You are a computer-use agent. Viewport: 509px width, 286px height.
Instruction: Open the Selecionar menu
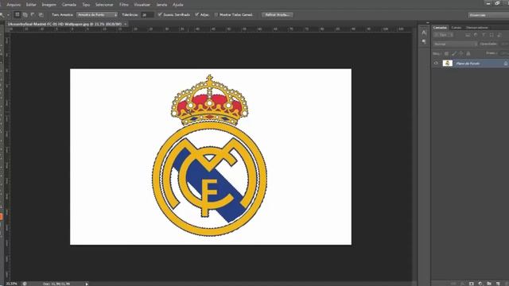pyautogui.click(x=104, y=5)
